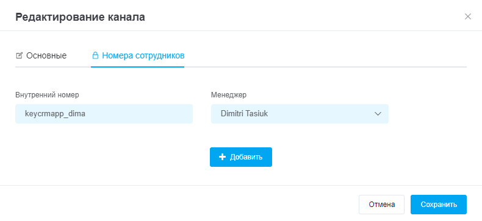This screenshot has height=221, width=482.
Task: Switch to the Основные tab
Action: click(41, 56)
